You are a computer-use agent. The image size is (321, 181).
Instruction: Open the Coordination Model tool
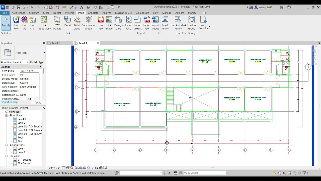tap(89, 23)
